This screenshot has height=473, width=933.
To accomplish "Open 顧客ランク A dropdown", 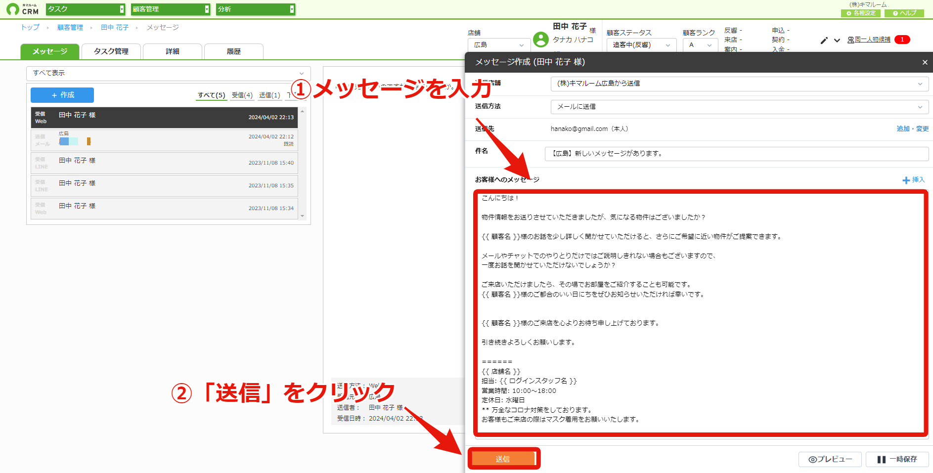I will coord(700,45).
